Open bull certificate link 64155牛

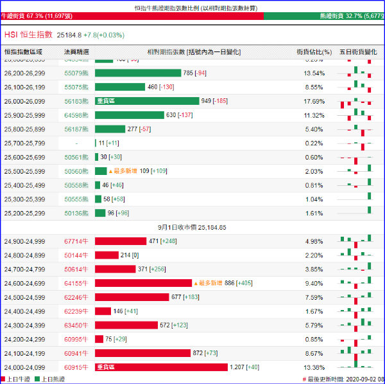[x=76, y=283]
